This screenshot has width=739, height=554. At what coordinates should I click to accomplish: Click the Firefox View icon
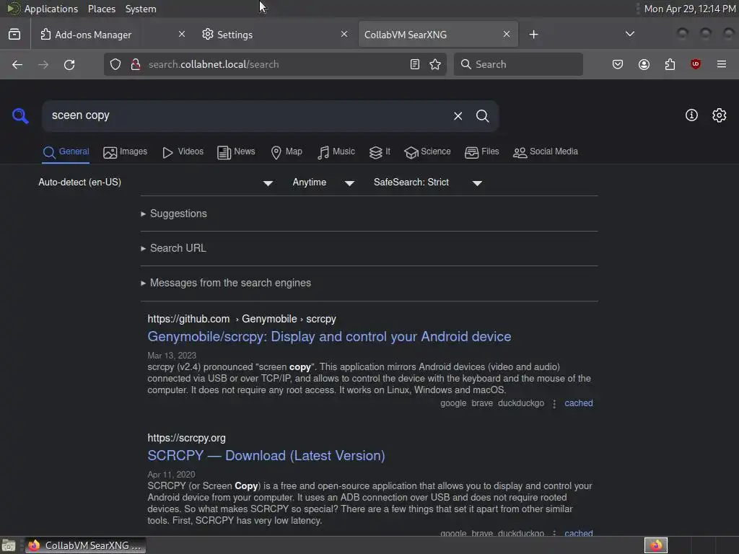14,35
